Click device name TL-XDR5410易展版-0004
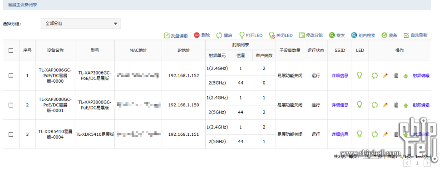The height and width of the screenshot is (169, 444). tap(55, 134)
